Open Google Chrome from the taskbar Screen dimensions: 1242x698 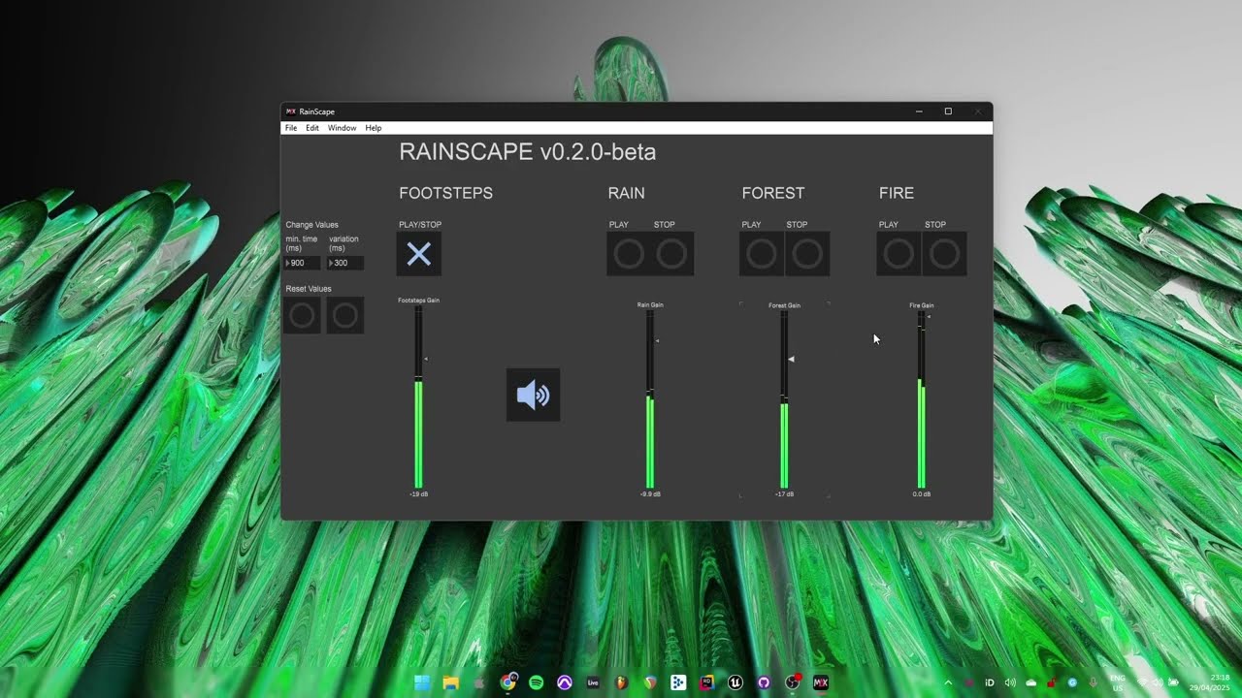click(507, 682)
